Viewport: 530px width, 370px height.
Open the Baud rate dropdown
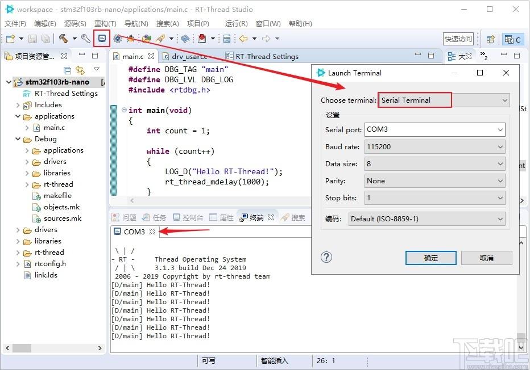(434, 147)
